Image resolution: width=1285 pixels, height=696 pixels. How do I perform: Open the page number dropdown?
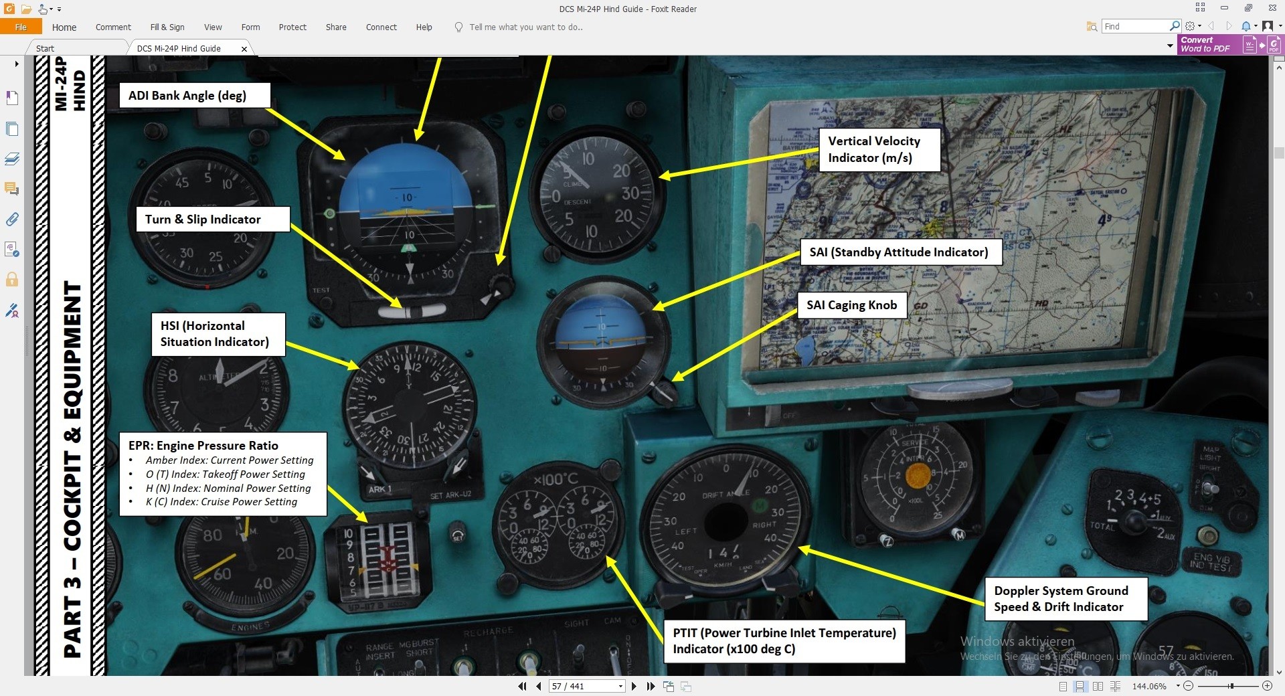[x=621, y=686]
